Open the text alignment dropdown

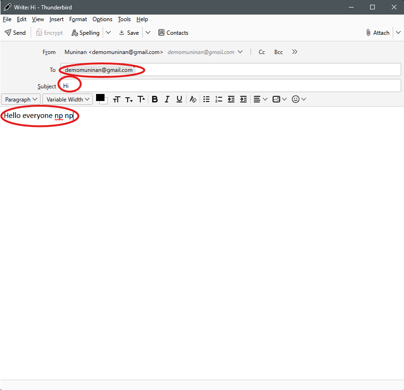pyautogui.click(x=260, y=99)
